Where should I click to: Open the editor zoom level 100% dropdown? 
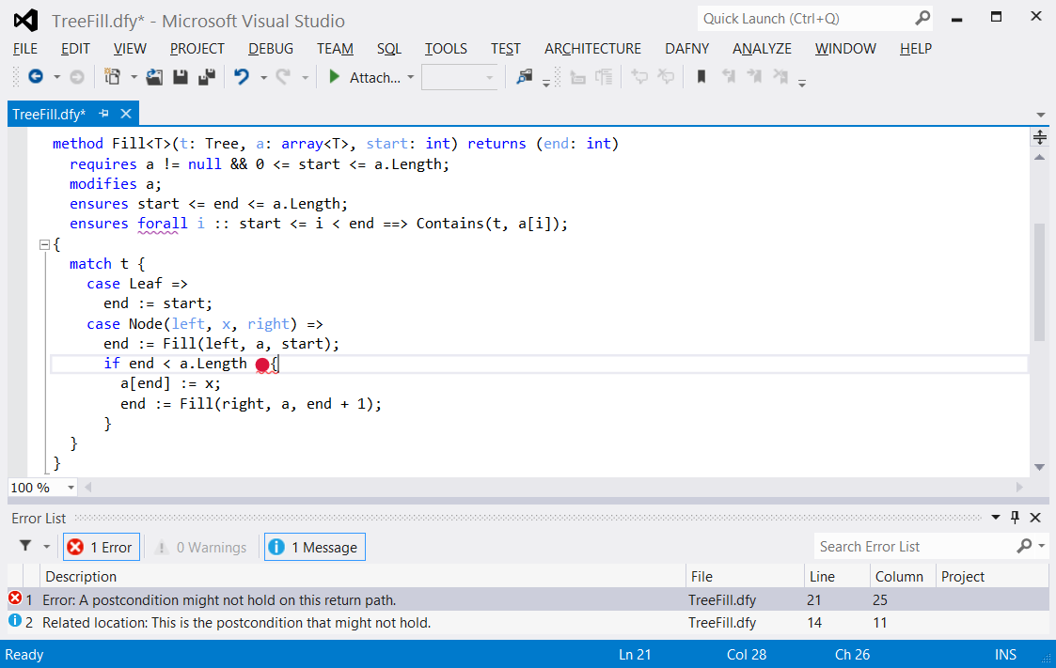(71, 488)
